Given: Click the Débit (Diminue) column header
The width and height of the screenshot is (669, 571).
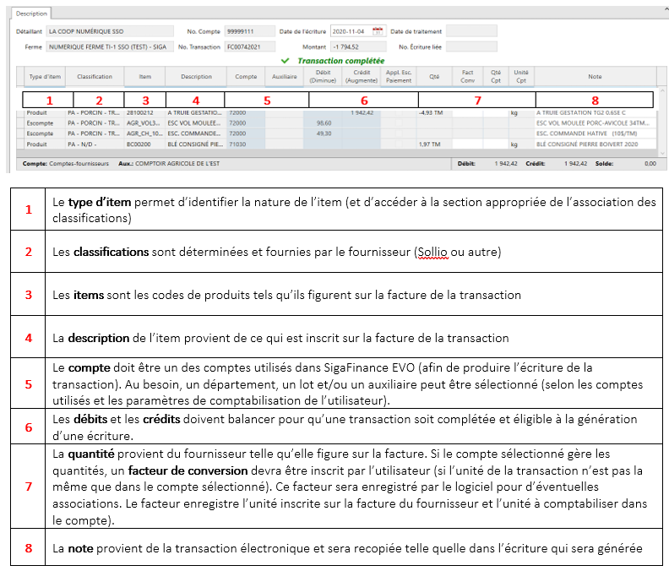Looking at the screenshot, I should (x=323, y=77).
